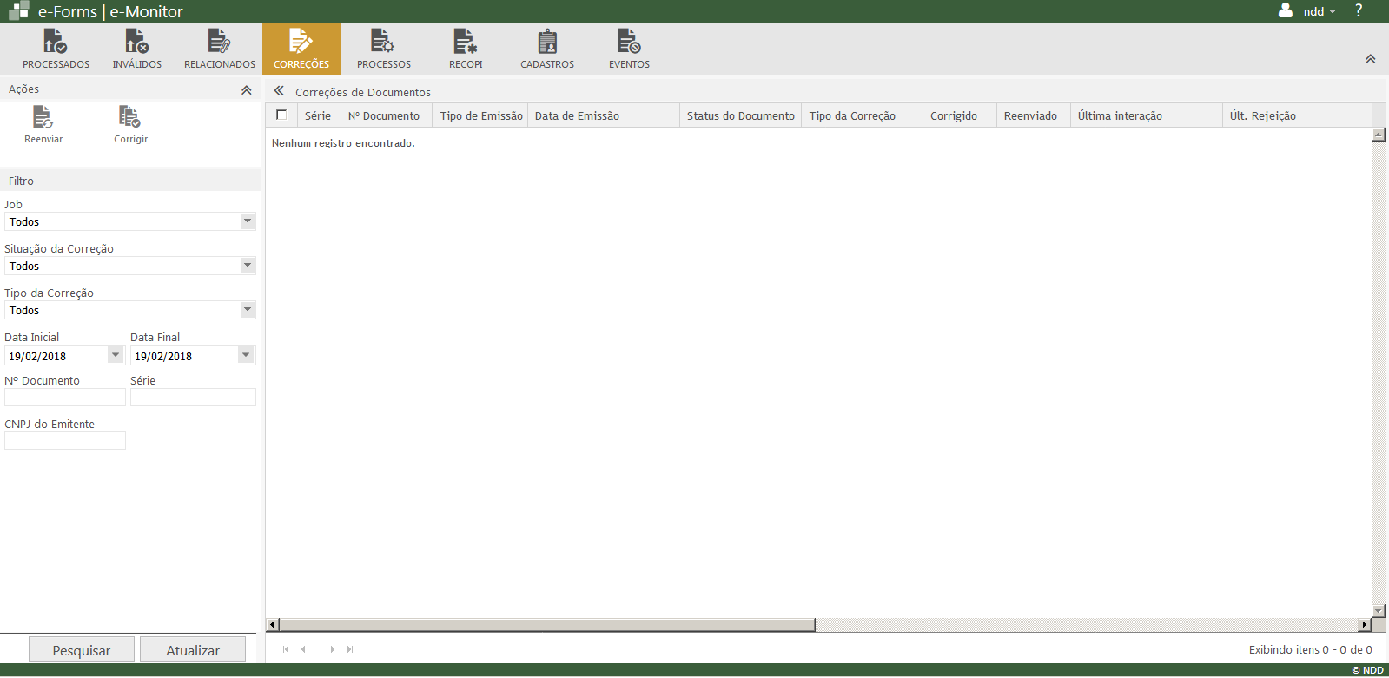Switch to the PROCESSOS tab label
This screenshot has width=1389, height=678.
tap(383, 64)
